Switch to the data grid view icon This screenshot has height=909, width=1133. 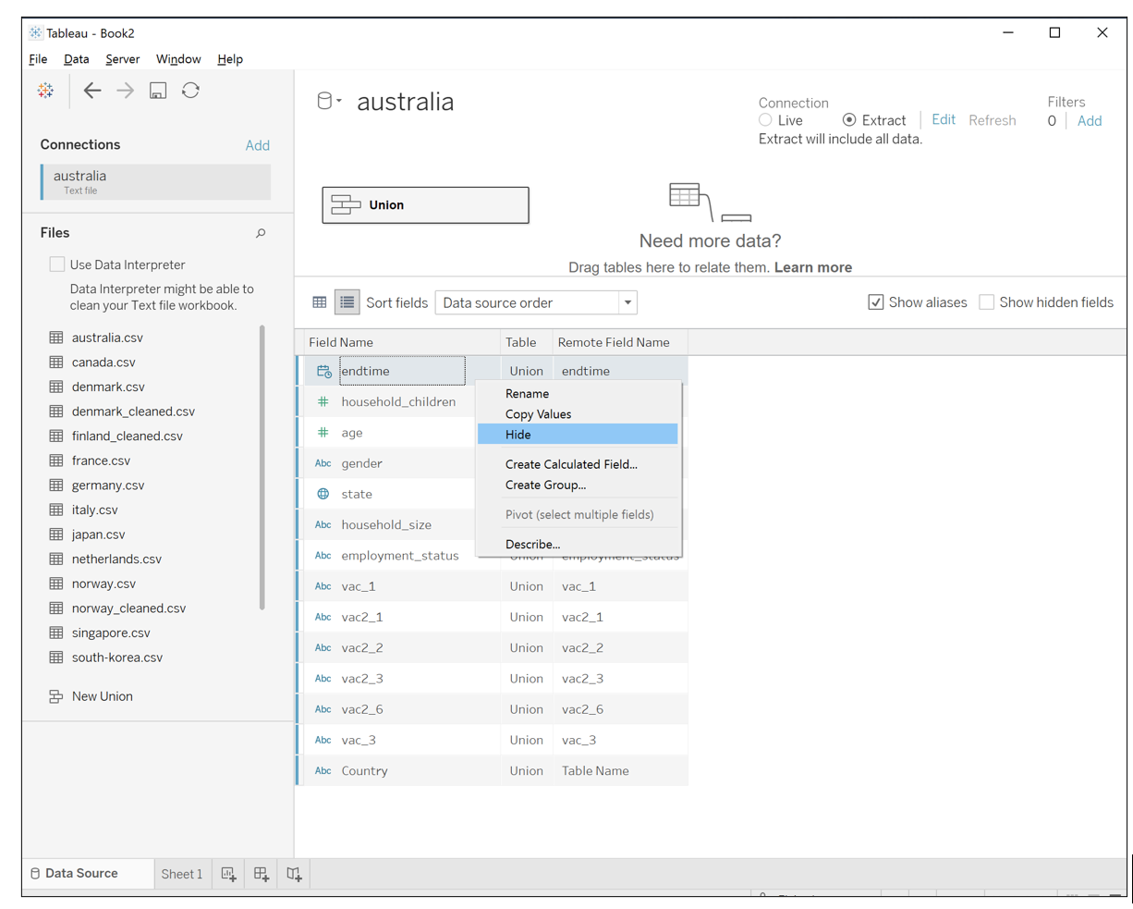(320, 302)
